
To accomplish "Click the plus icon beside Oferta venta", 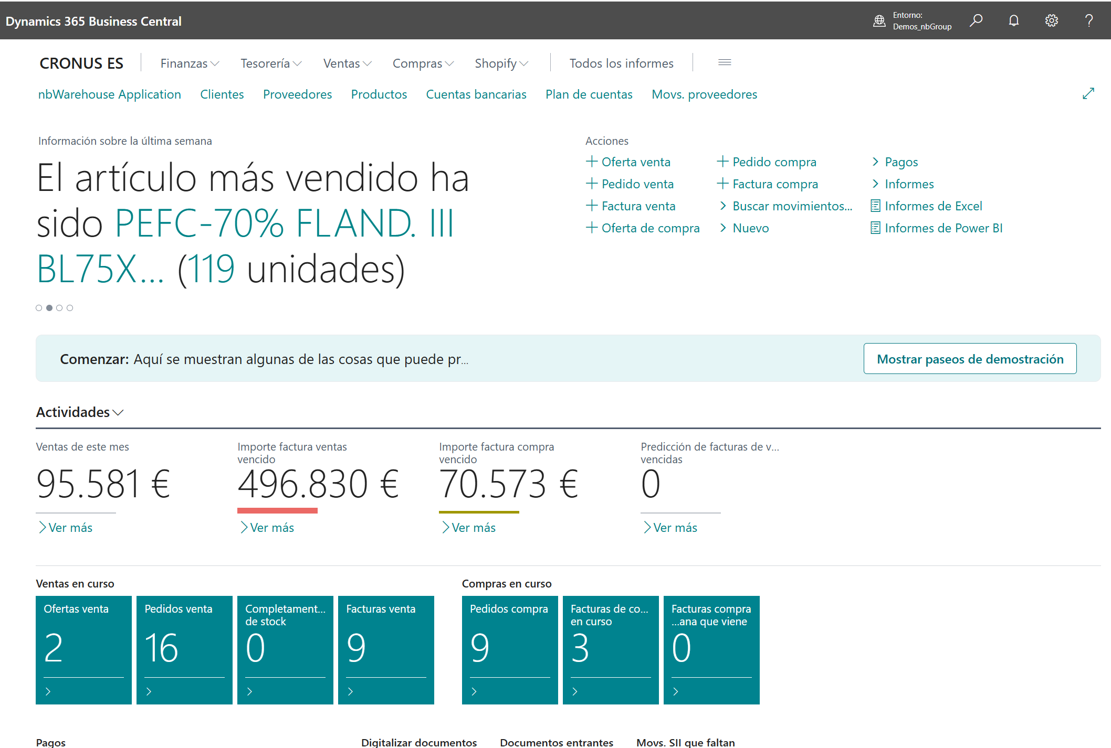I will (592, 161).
